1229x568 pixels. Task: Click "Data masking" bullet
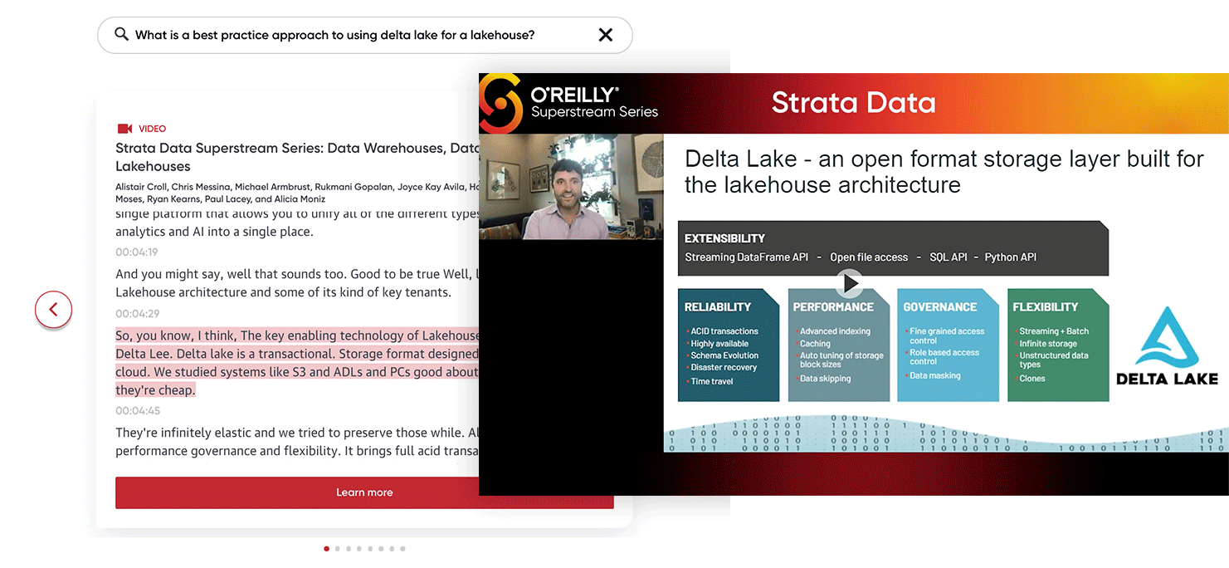click(x=935, y=375)
